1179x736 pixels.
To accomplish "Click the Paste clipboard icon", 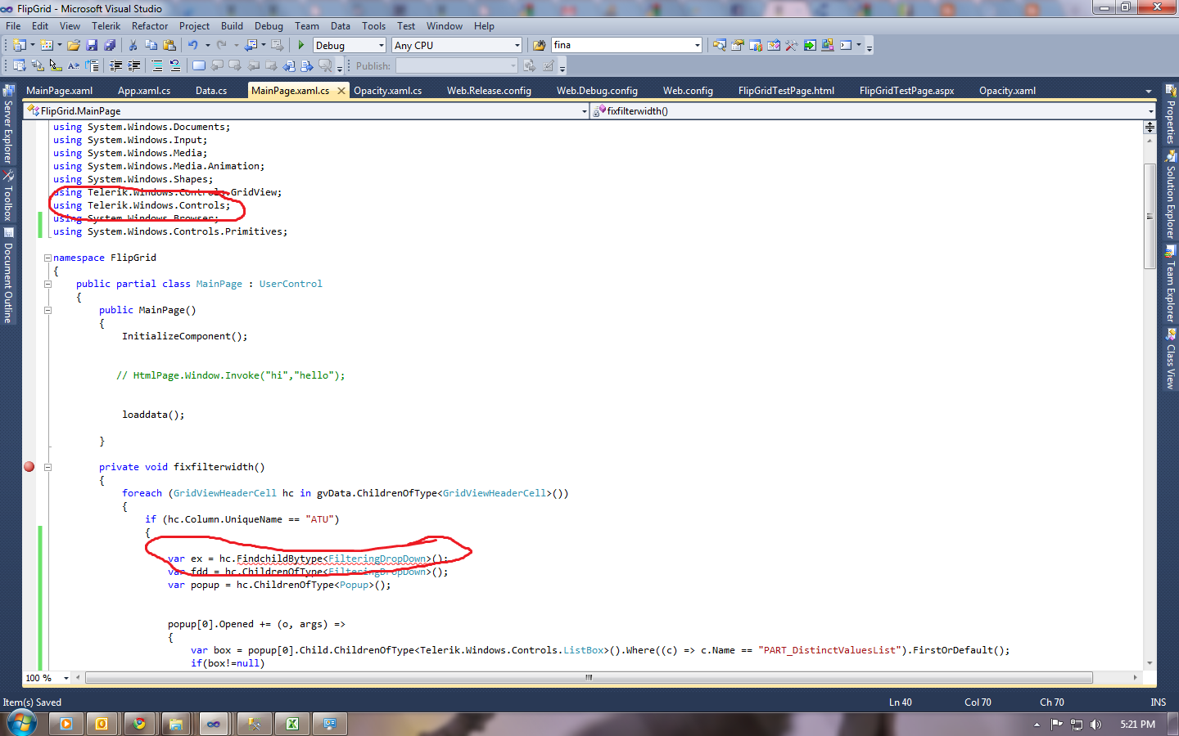I will [x=169, y=45].
